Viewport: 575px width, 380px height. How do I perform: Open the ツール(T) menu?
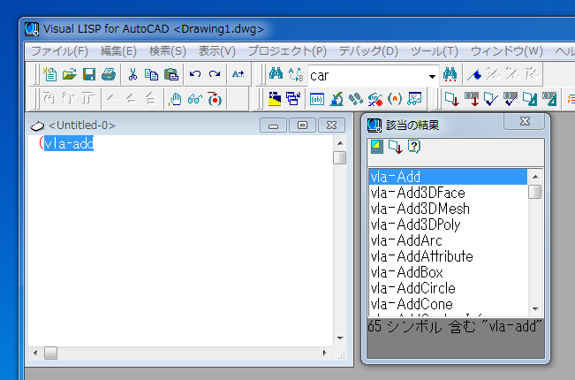[435, 51]
